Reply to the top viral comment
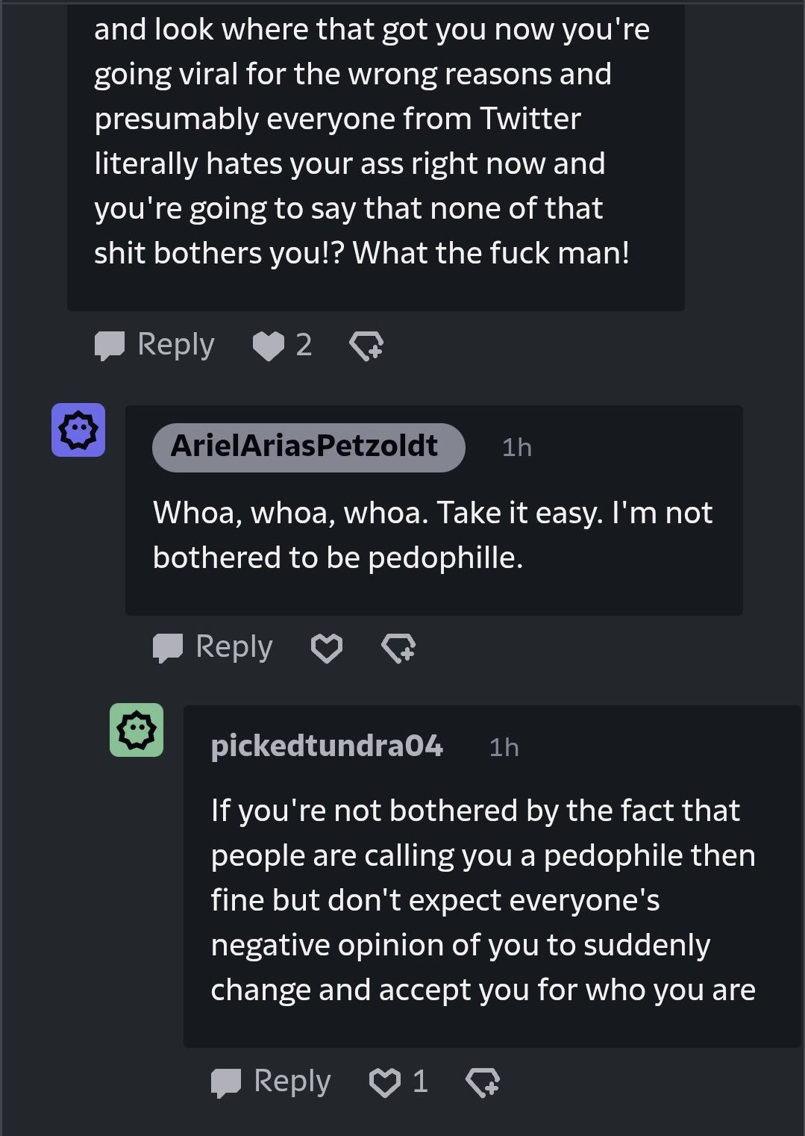The image size is (805, 1136). tap(154, 346)
